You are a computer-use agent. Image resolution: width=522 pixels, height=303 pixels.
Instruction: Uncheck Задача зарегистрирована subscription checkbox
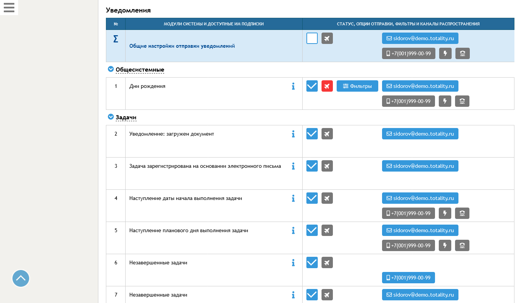(x=312, y=166)
